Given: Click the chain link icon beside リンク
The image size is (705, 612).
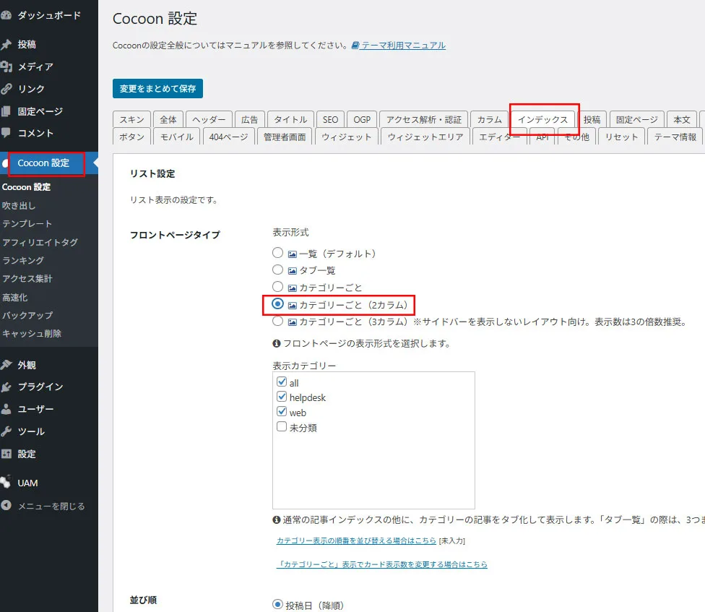Looking at the screenshot, I should point(7,90).
